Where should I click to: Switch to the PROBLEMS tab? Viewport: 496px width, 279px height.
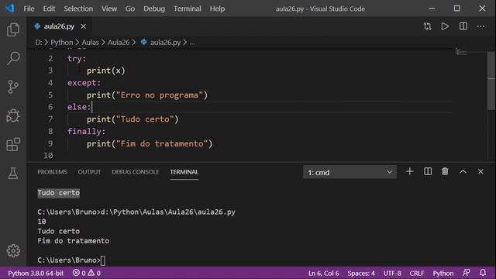(52, 172)
